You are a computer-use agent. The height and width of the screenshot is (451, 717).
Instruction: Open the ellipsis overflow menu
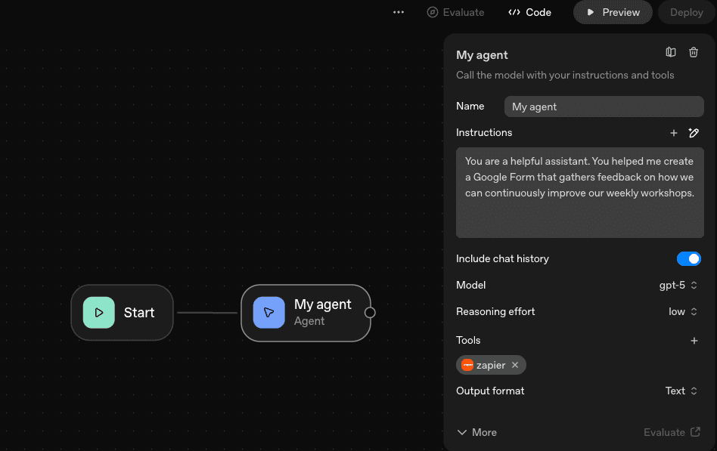[399, 12]
